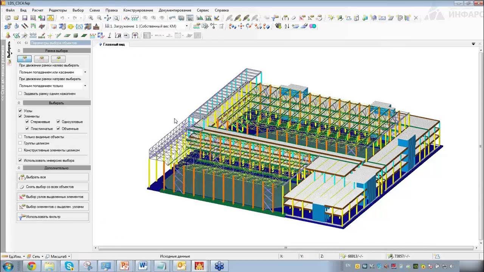This screenshot has height=272, width=484.
Task: Open the Масштаб scale dropdown
Action: [x=58, y=256]
